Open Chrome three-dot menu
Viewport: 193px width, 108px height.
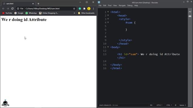[93, 9]
